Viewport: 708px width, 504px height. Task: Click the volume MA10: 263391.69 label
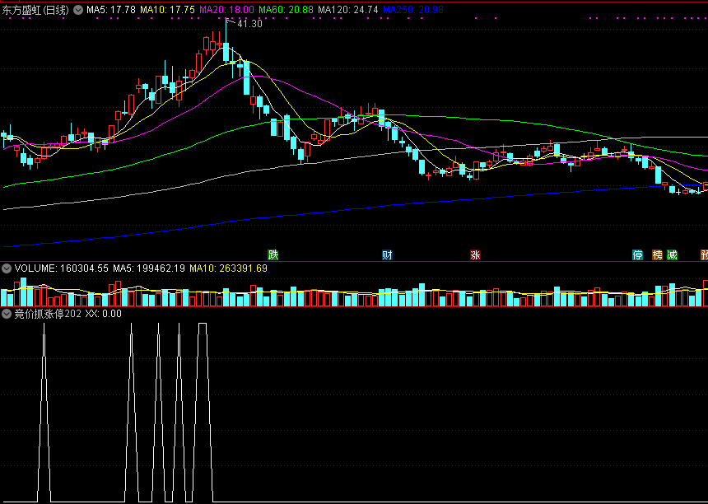coord(229,268)
